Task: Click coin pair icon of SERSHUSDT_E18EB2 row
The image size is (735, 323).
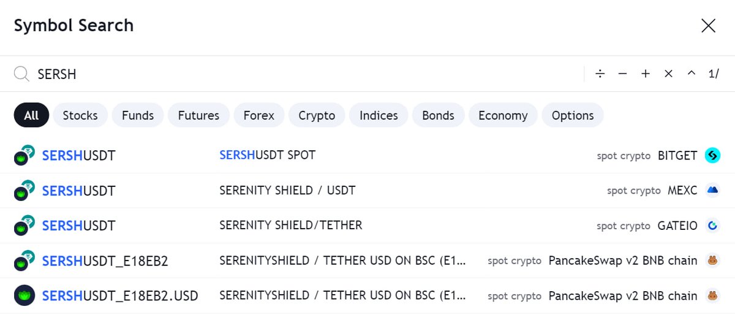Action: click(x=24, y=260)
